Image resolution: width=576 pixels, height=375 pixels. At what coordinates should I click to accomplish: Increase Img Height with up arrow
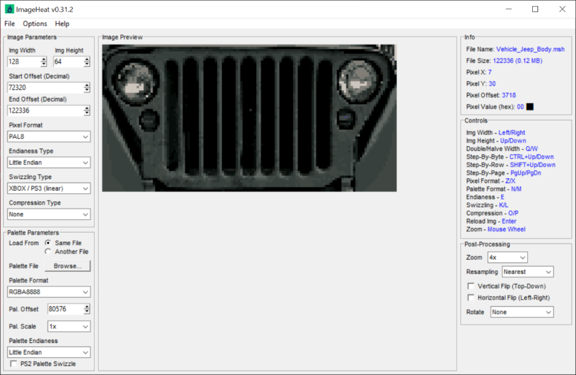tap(87, 59)
